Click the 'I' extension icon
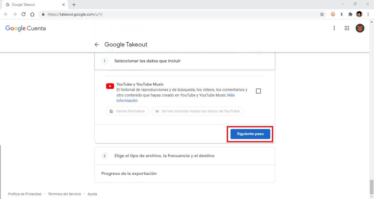 point(342,14)
